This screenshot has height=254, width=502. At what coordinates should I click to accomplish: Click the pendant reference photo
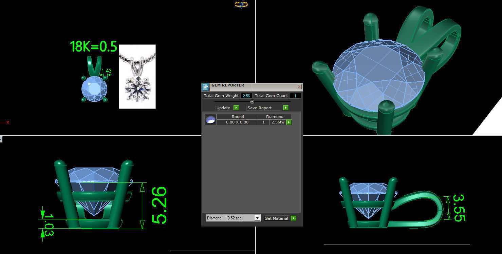pyautogui.click(x=137, y=77)
